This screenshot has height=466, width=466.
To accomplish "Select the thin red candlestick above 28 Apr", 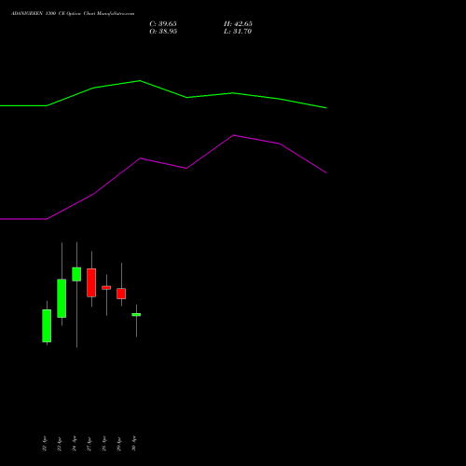I will 106,288.
